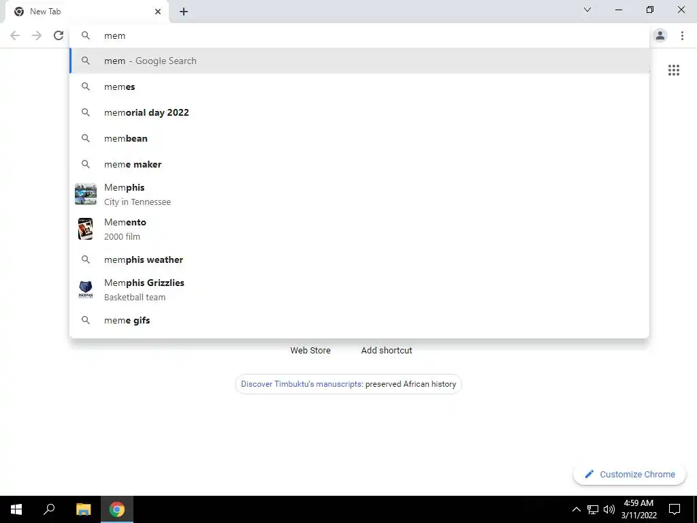Image resolution: width=697 pixels, height=523 pixels.
Task: Click Add shortcut
Action: [387, 351]
